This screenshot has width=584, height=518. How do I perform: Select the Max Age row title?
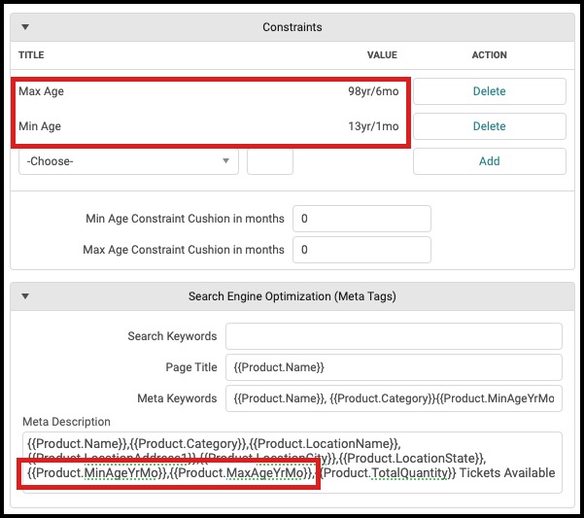42,91
